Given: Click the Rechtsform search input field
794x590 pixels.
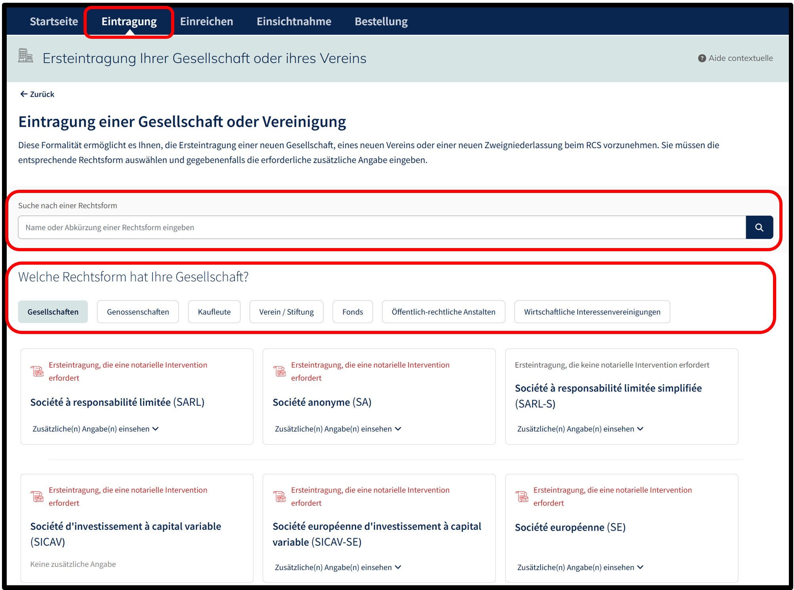Looking at the screenshot, I should [382, 227].
